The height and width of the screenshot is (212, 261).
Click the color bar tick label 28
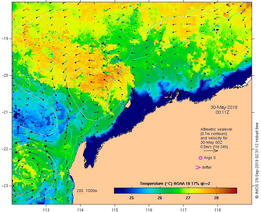tap(216, 198)
